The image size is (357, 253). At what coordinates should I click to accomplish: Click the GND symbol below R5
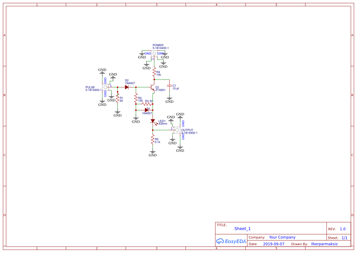click(152, 152)
